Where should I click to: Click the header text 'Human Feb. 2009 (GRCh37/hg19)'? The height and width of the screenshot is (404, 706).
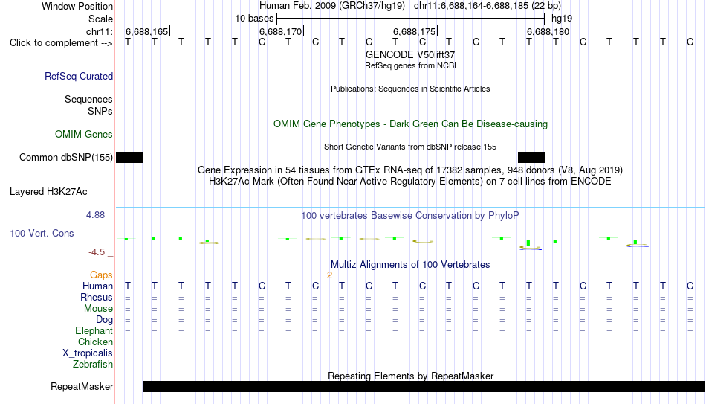click(332, 6)
